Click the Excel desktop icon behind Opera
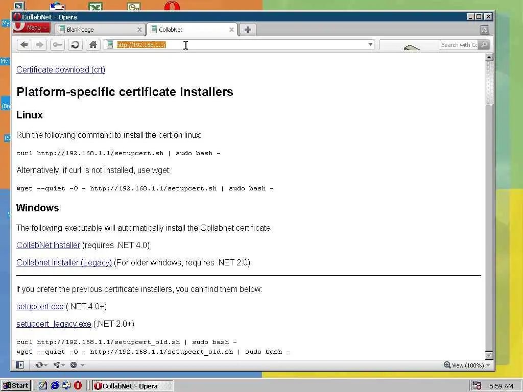The height and width of the screenshot is (392, 523). click(96, 6)
